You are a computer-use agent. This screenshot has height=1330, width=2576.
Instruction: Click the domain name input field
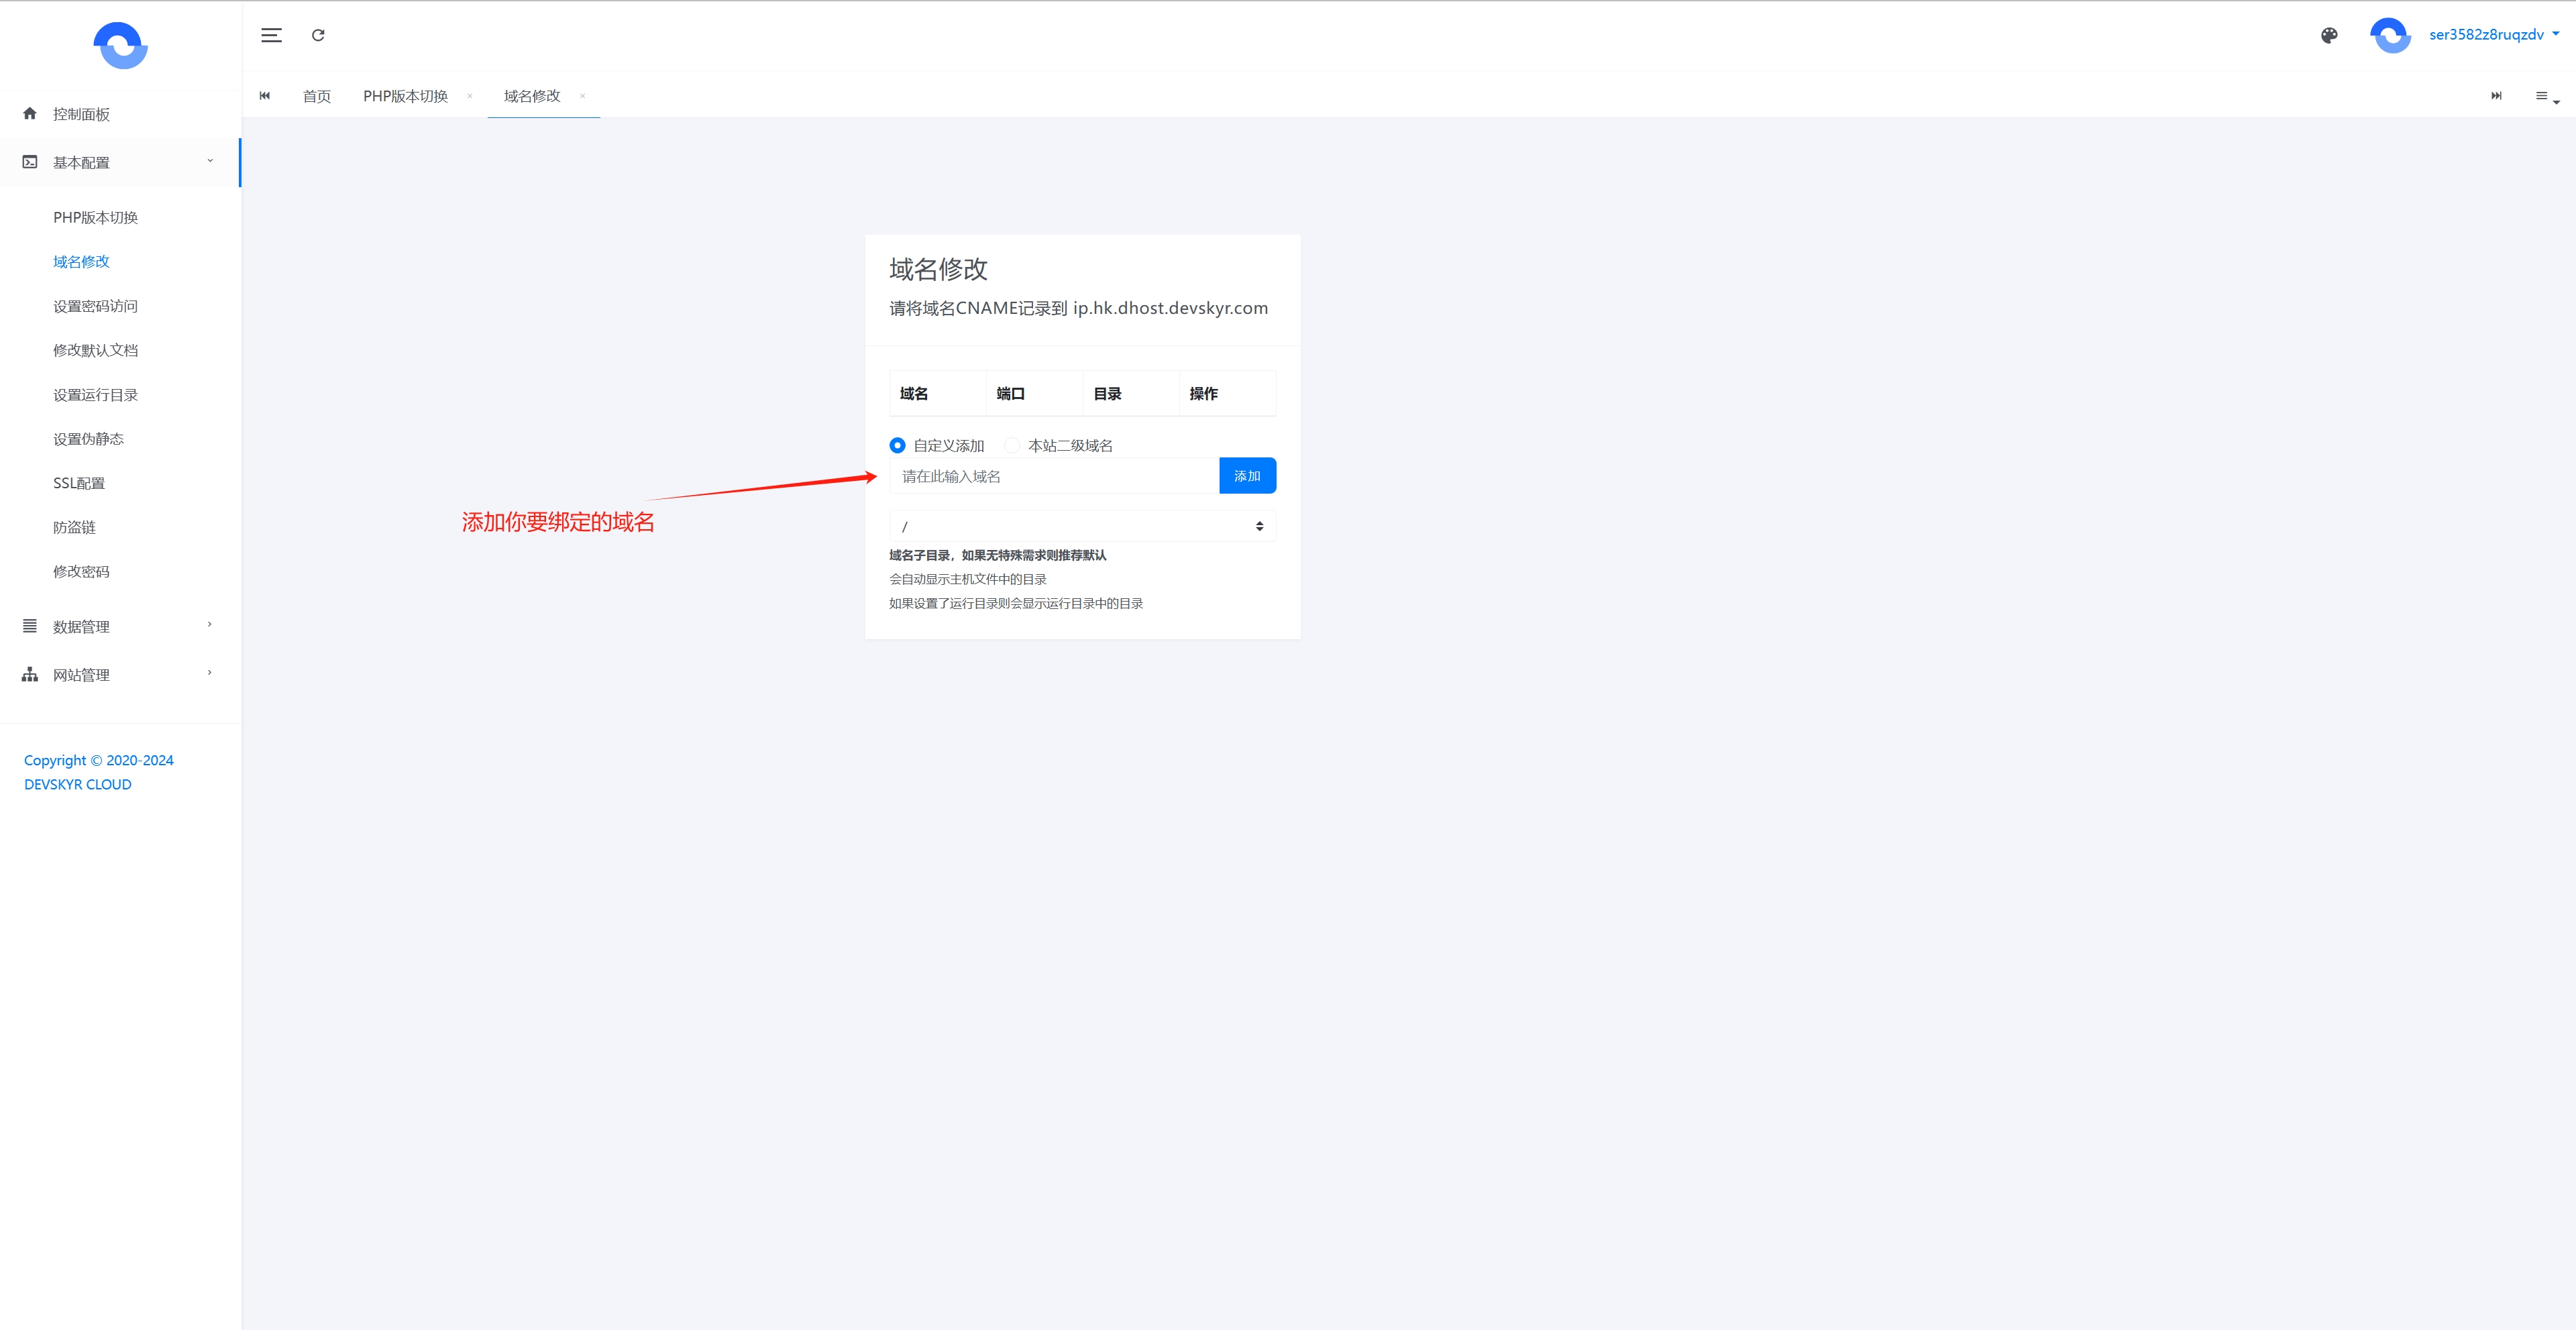(x=1053, y=476)
